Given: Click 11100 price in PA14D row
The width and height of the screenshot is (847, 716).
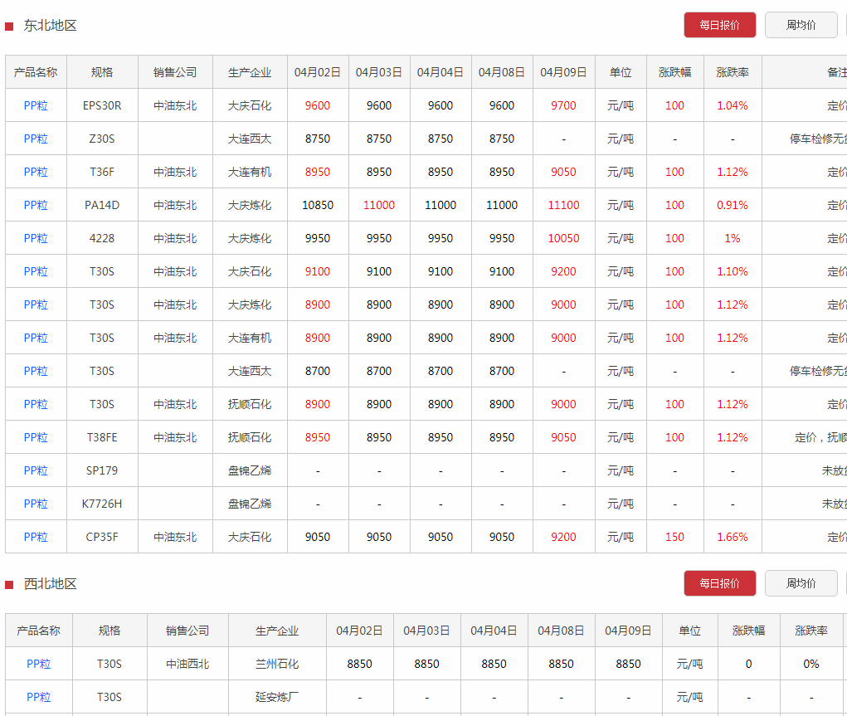Looking at the screenshot, I should click(563, 205).
